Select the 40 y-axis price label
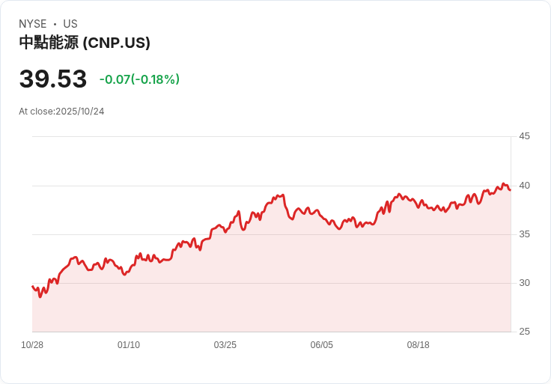Screen dimensions: 551x384 [x=524, y=186]
